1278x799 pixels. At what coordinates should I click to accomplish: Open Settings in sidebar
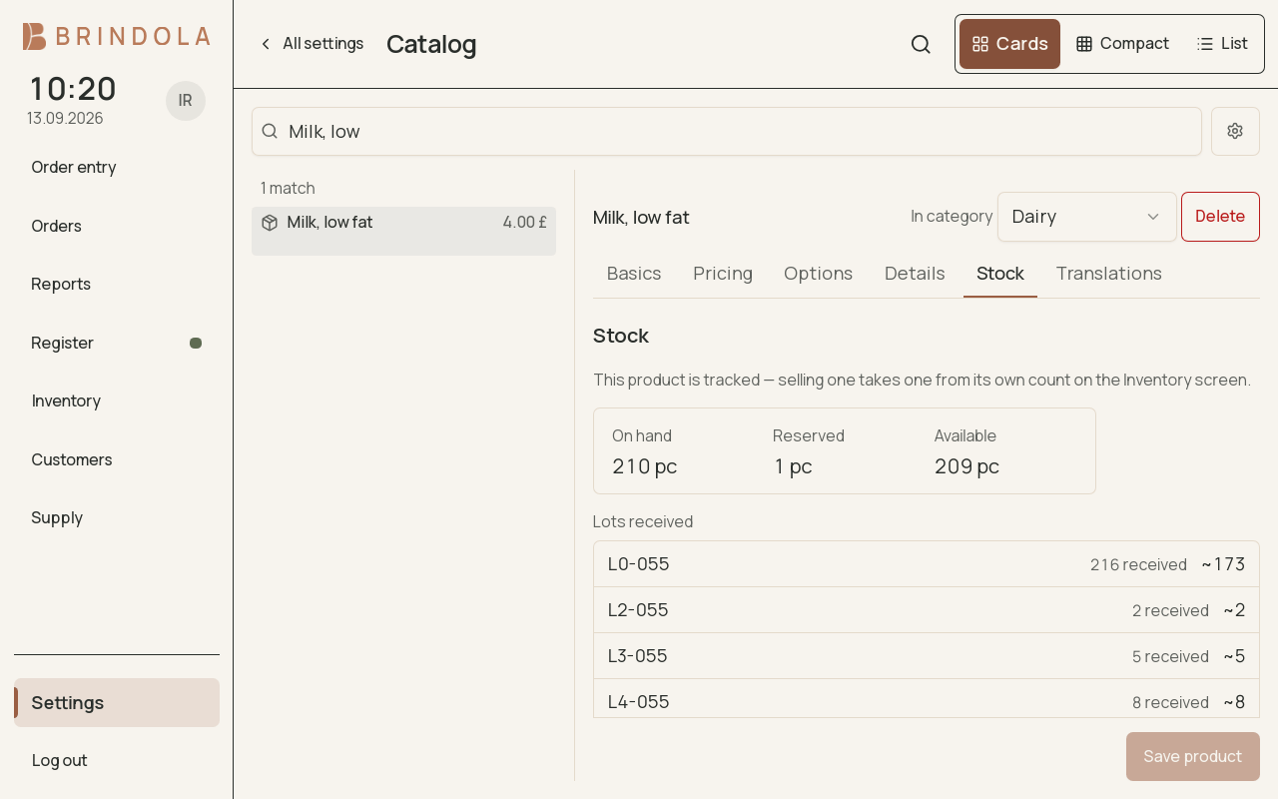click(x=117, y=702)
